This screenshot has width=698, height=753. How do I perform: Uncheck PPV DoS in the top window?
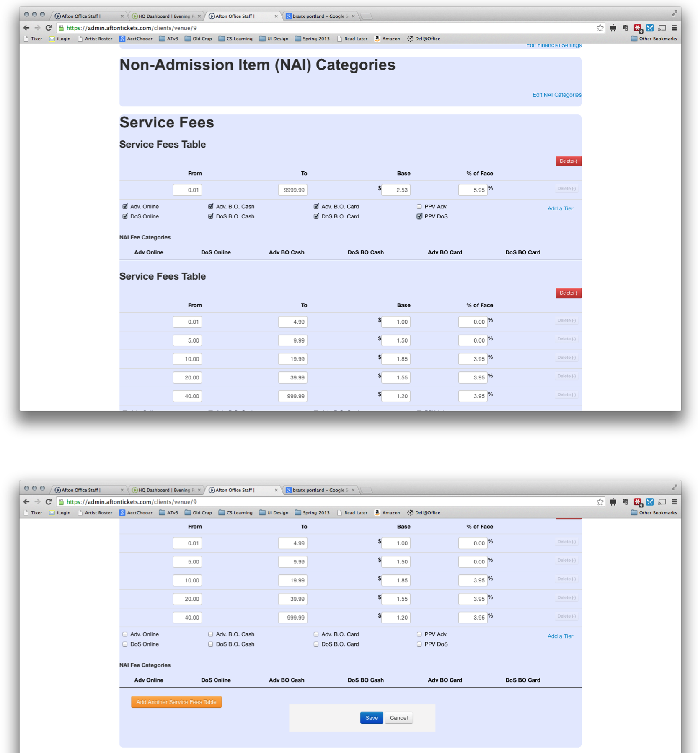(419, 216)
